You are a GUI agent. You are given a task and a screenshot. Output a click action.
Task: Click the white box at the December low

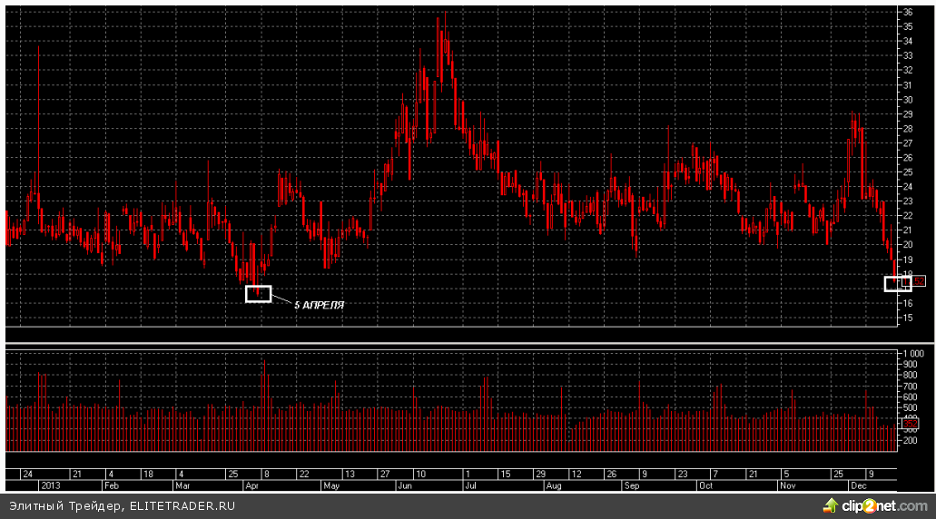coord(897,283)
